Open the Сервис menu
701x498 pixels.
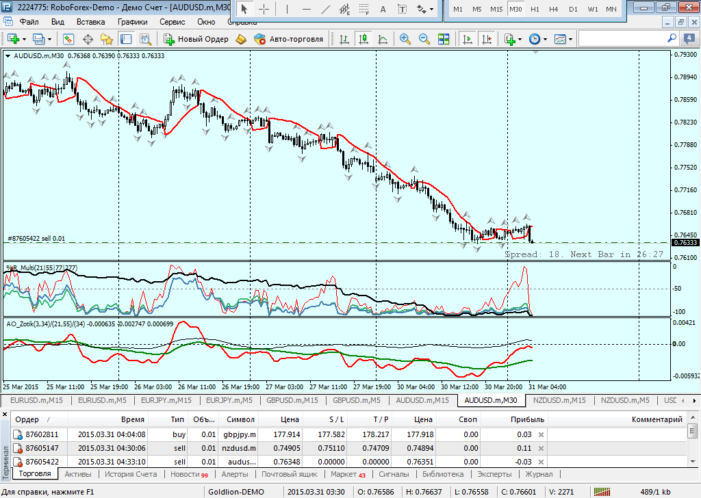173,22
